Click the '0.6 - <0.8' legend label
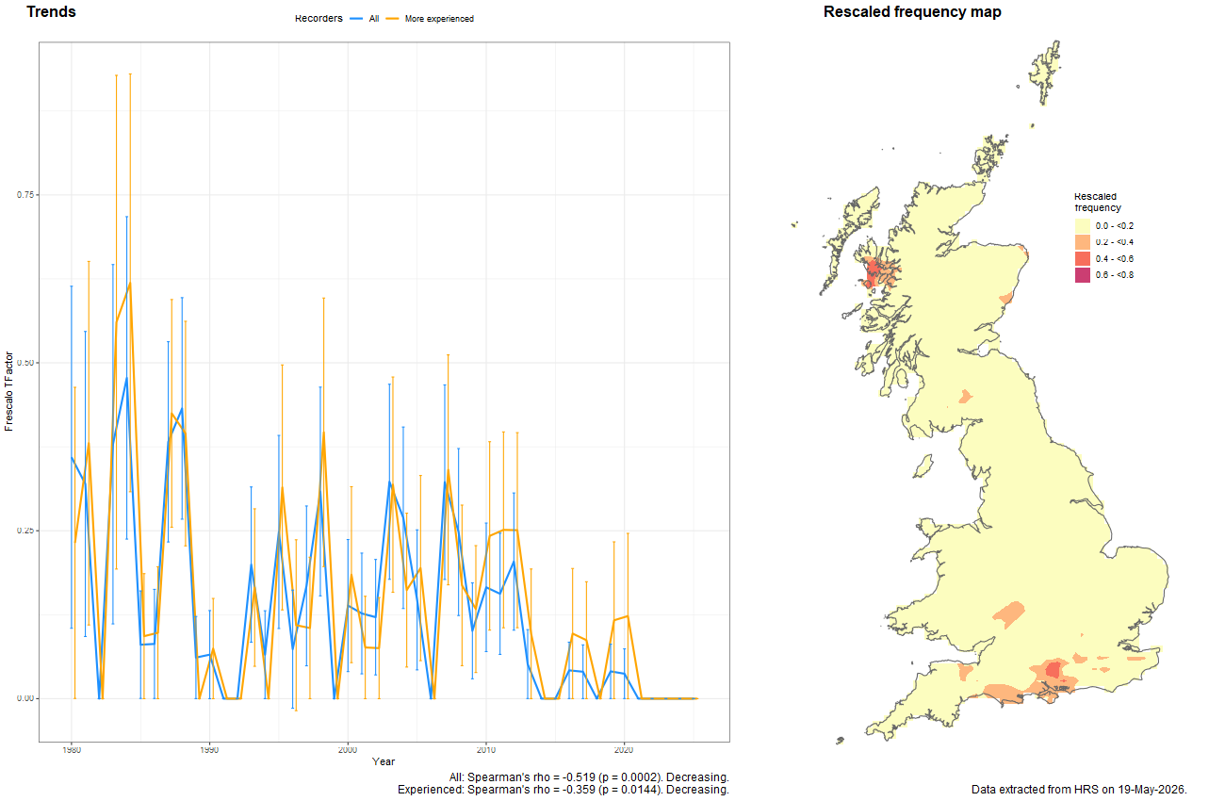 coord(1115,275)
